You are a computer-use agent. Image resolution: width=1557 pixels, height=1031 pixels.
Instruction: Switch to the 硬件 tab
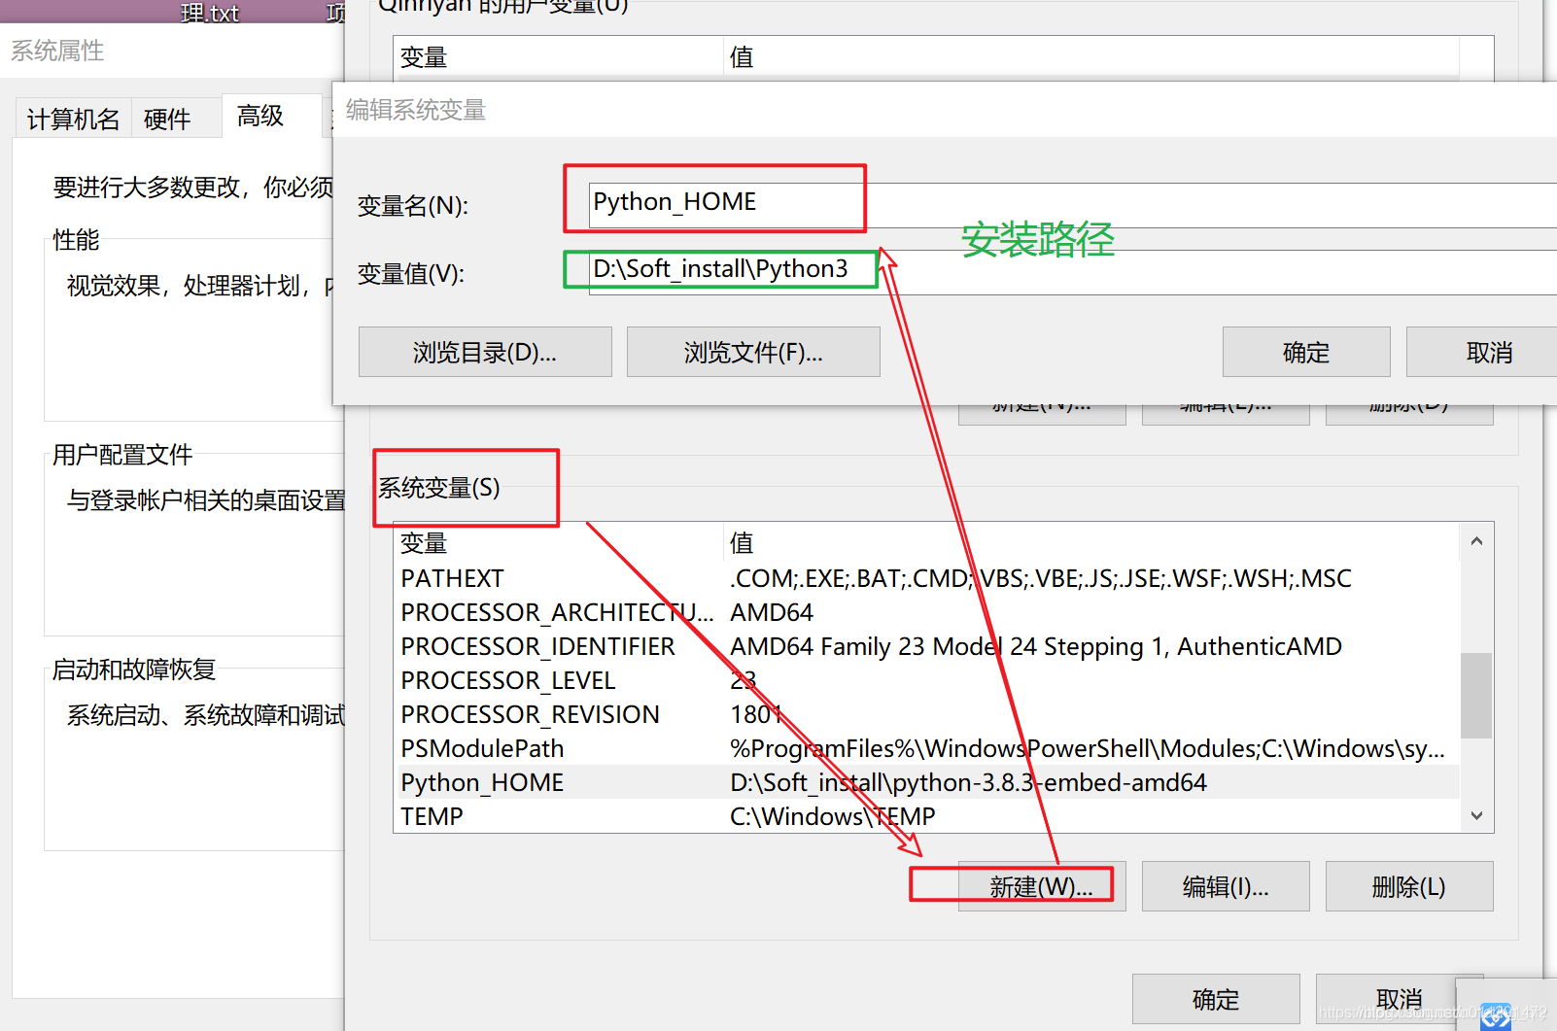click(x=167, y=119)
